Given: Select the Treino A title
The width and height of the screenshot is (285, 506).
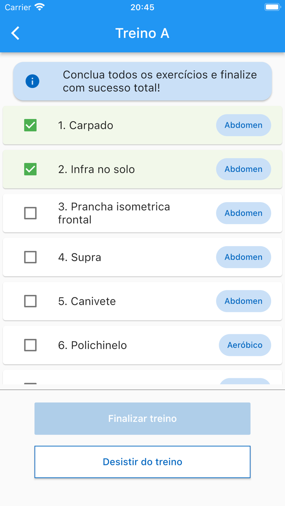Looking at the screenshot, I should 142,33.
